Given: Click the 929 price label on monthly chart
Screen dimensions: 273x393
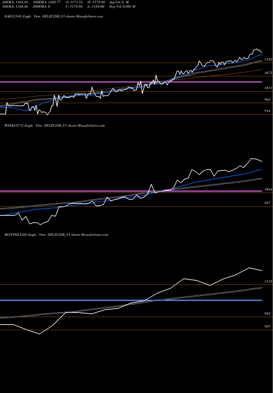Looking at the screenshot, I should [268, 326].
